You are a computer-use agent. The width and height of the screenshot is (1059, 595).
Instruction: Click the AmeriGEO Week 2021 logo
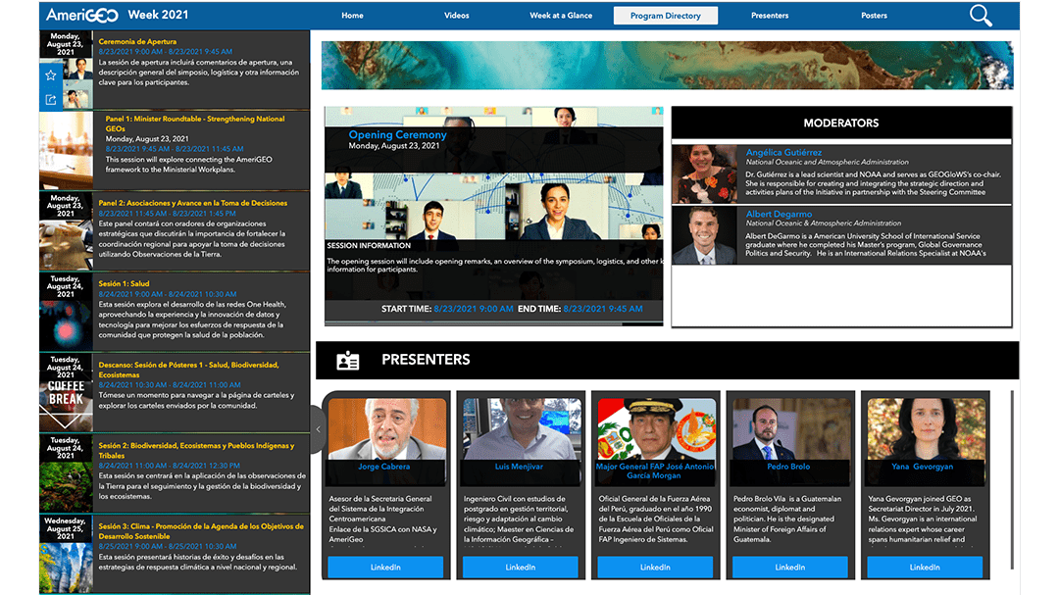coord(118,15)
